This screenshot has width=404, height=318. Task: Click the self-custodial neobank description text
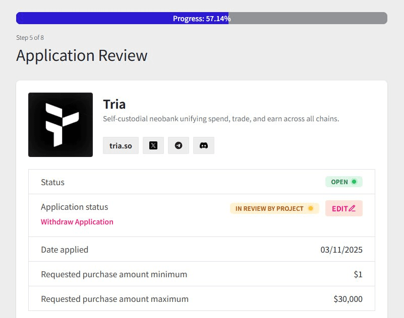point(221,119)
